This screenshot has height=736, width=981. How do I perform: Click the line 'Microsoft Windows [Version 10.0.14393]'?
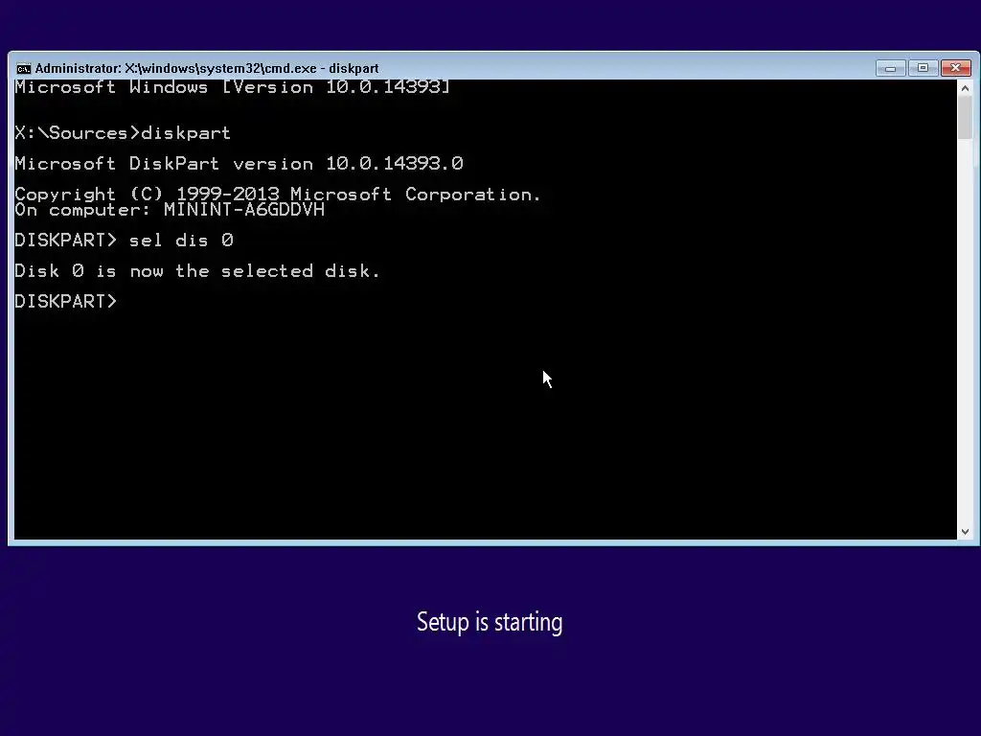pos(232,87)
